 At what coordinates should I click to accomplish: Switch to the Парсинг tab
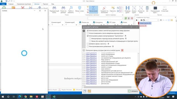pyautogui.click(x=45, y=4)
